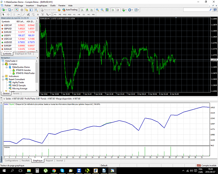Toggle the AutoTrading button
218x174 pixels.
pos(70,10)
